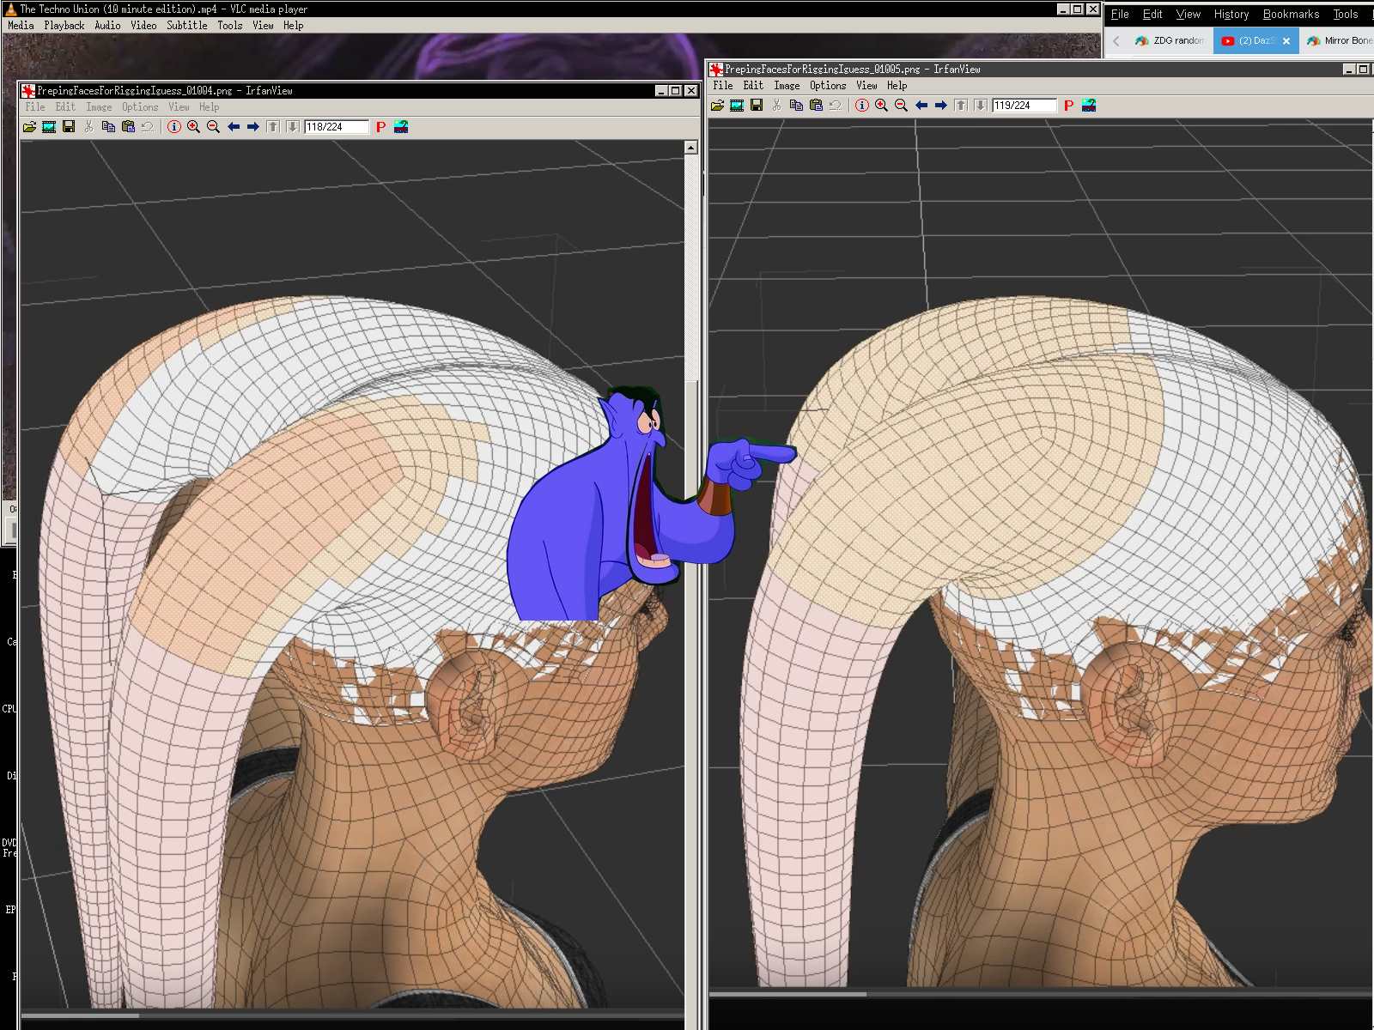Viewport: 1374px width, 1030px height.
Task: Open View menu in right IrfanView window
Action: coord(866,86)
